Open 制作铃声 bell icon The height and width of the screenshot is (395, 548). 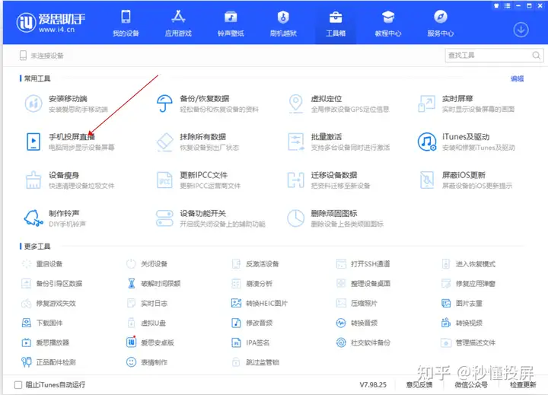click(33, 218)
